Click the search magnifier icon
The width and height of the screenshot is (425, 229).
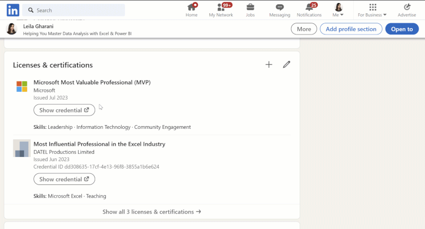click(x=31, y=10)
